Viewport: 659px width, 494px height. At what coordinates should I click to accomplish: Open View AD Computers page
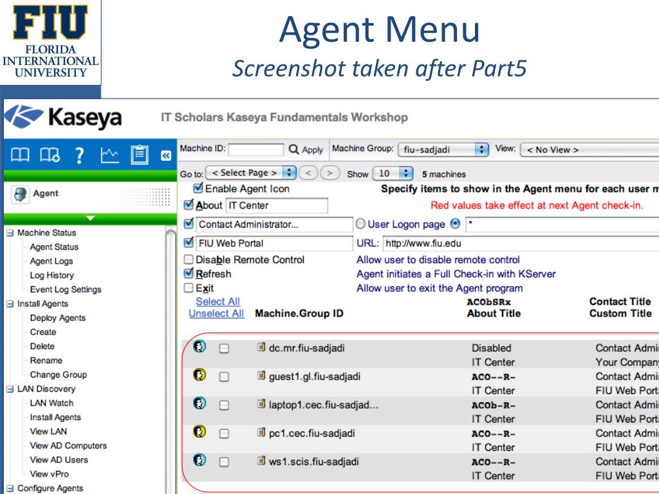coord(68,446)
